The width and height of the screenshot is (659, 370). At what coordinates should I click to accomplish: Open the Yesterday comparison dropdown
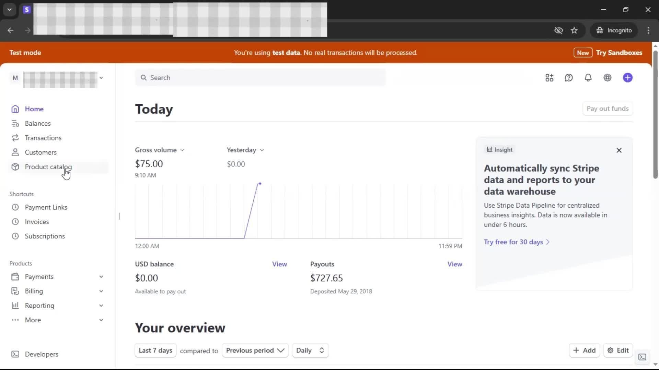pos(245,150)
